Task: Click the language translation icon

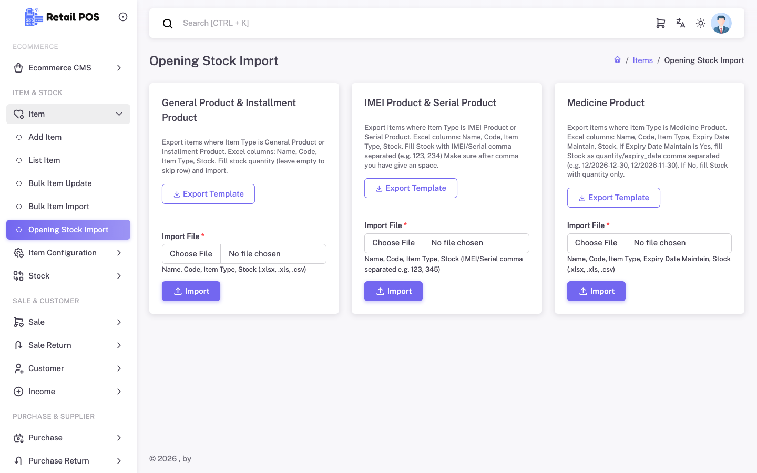Action: (x=681, y=23)
